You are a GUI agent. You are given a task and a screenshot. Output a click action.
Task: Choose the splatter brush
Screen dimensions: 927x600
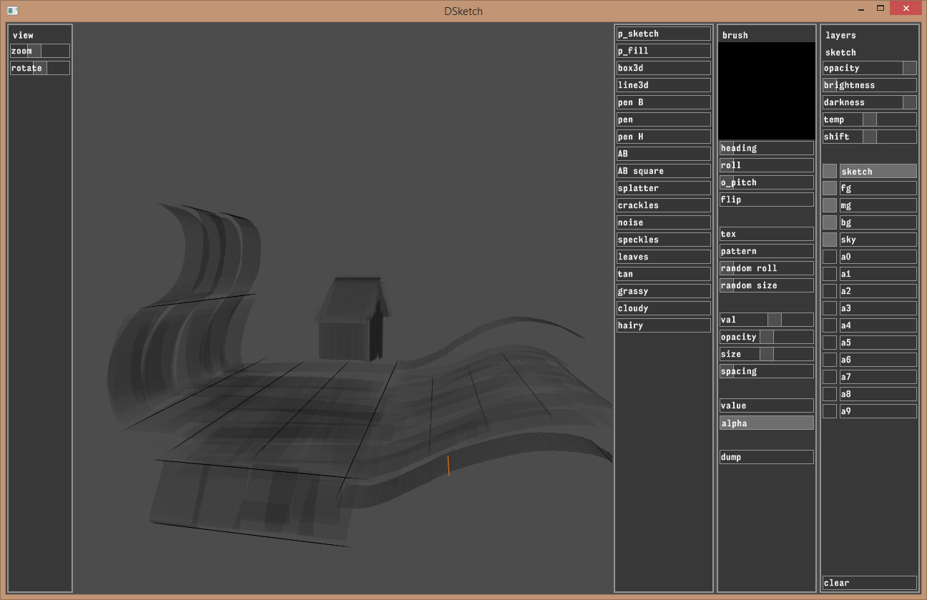click(663, 188)
